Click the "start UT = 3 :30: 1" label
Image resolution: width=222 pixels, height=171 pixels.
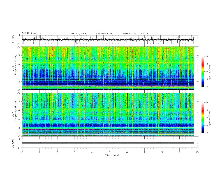pos(135,34)
